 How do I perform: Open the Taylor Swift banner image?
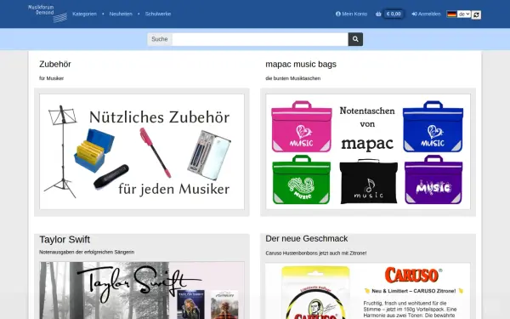(142, 290)
